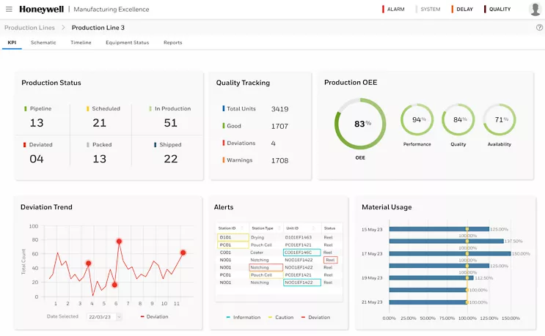545x336 pixels.
Task: Toggle the Caution legend in Alerts
Action: [x=281, y=317]
